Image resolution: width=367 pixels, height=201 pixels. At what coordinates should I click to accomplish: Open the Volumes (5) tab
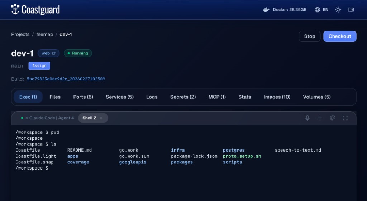coord(317,97)
